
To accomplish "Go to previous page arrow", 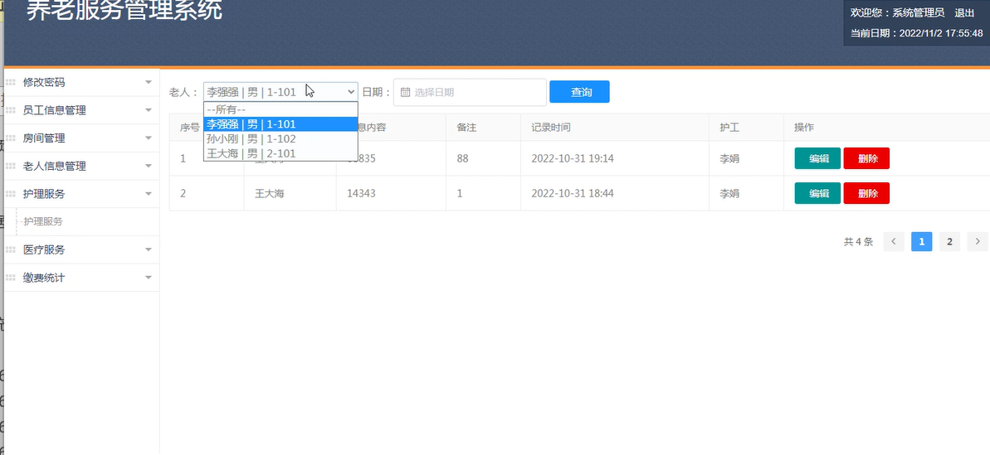I will [894, 241].
